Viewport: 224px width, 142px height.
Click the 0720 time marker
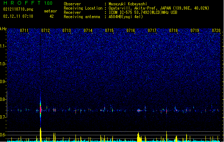[x=216, y=31]
